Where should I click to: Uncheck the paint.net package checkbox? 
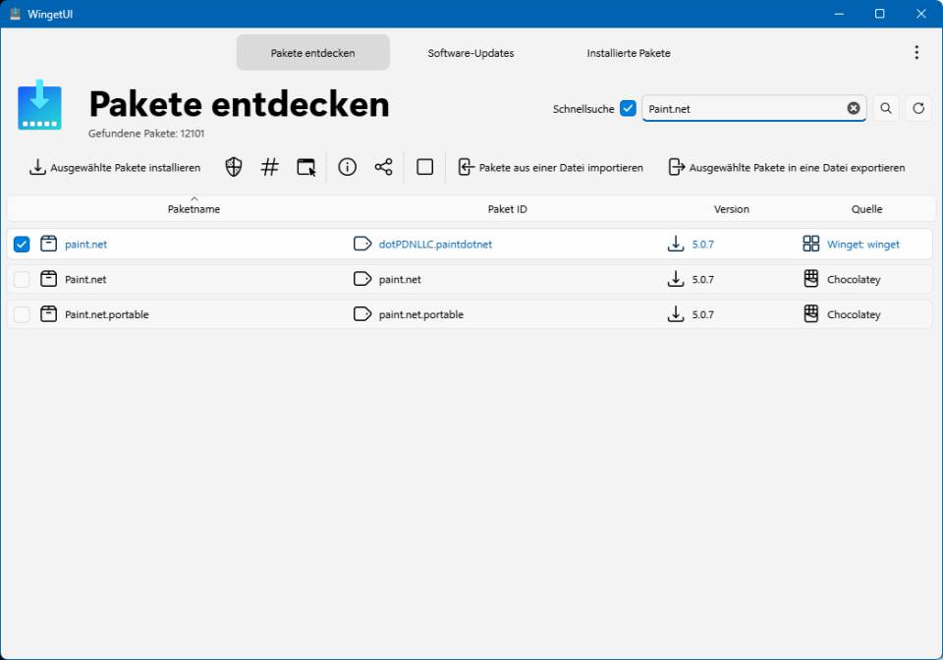(22, 244)
